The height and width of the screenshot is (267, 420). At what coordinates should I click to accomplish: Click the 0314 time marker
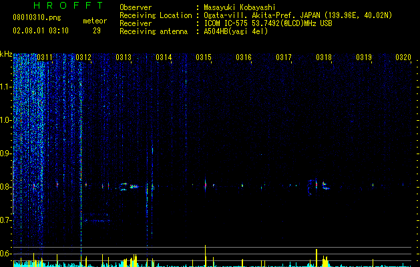point(164,57)
